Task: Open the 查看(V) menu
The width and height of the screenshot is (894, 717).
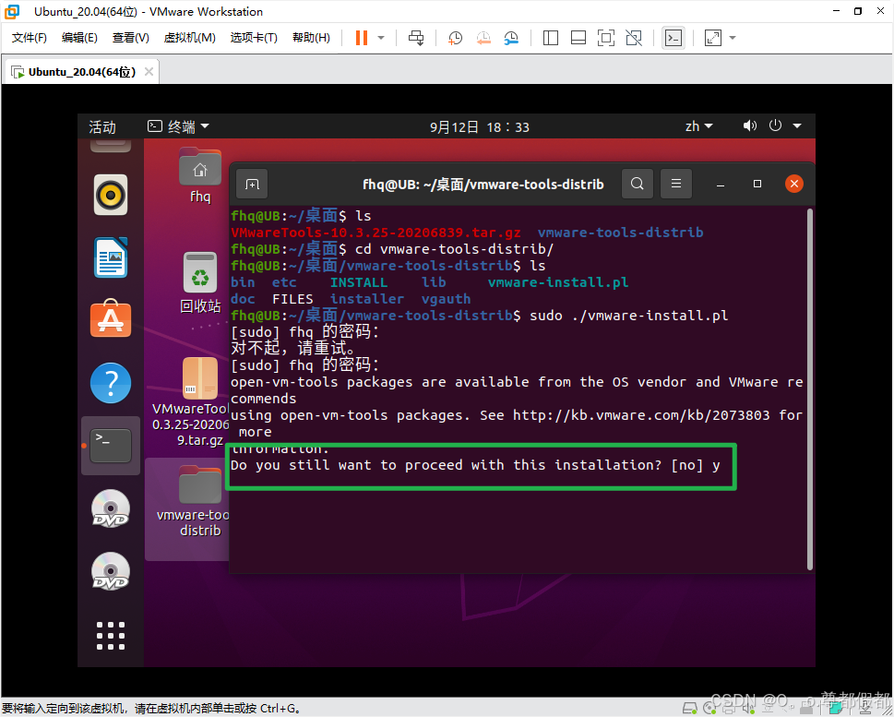Action: point(131,38)
